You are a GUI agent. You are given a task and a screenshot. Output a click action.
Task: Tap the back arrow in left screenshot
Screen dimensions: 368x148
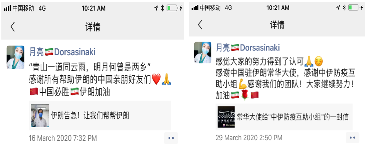point(13,27)
